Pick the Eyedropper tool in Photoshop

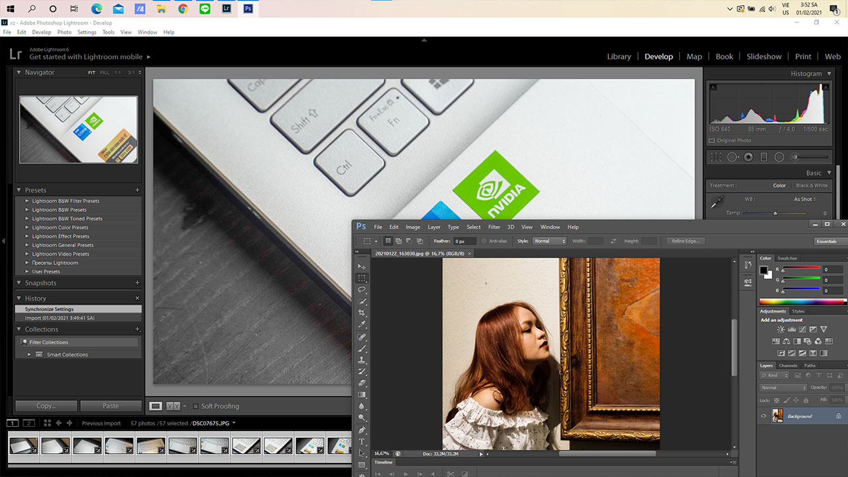point(362,325)
